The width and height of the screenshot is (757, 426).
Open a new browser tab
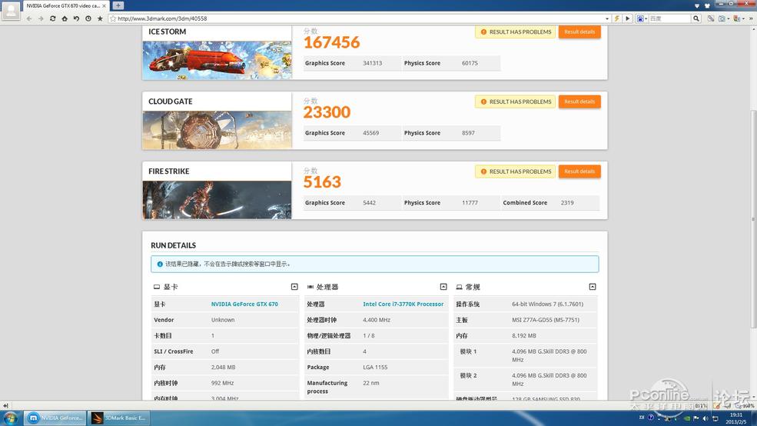[x=118, y=5]
